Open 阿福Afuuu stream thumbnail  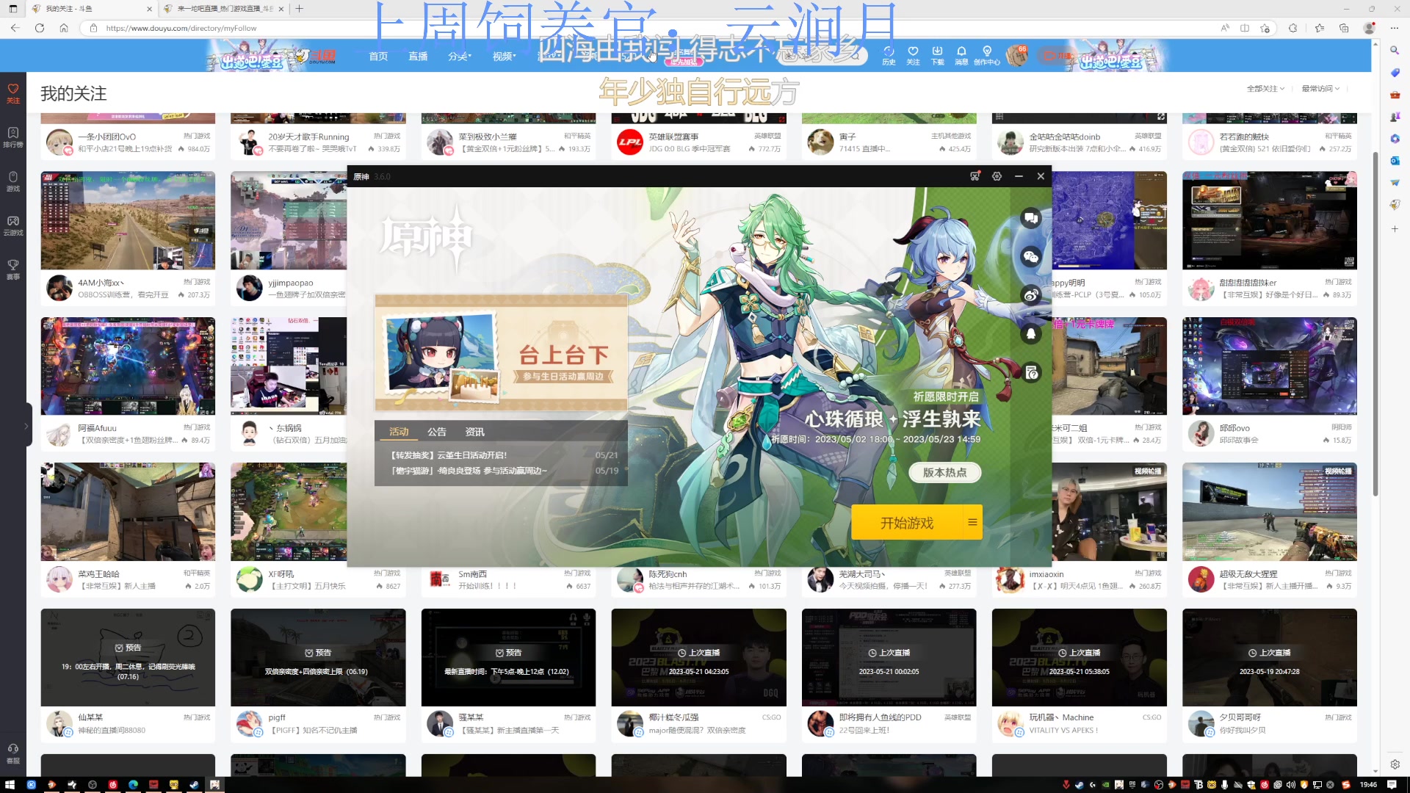pyautogui.click(x=128, y=366)
